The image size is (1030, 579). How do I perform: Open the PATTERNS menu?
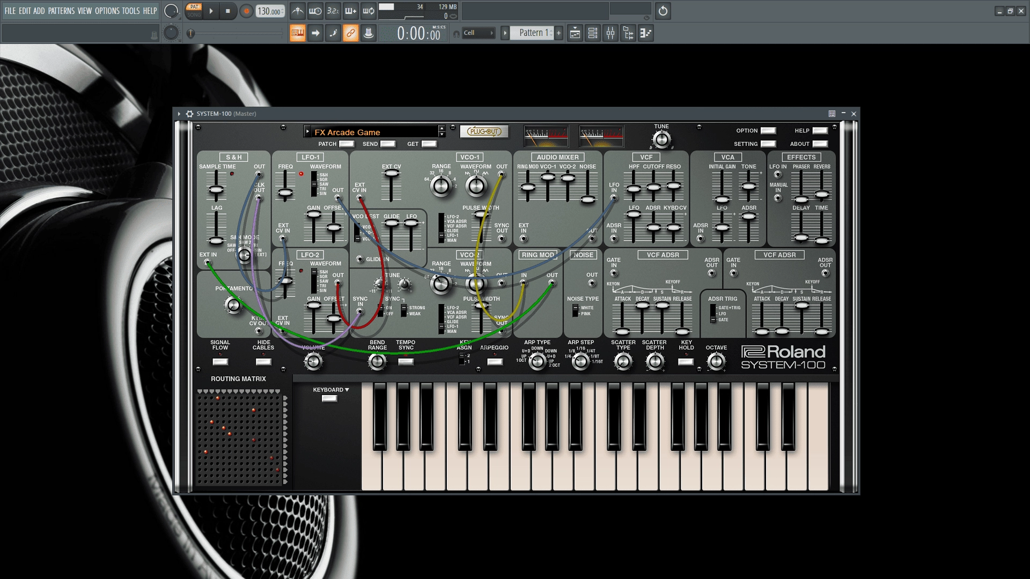(x=61, y=11)
